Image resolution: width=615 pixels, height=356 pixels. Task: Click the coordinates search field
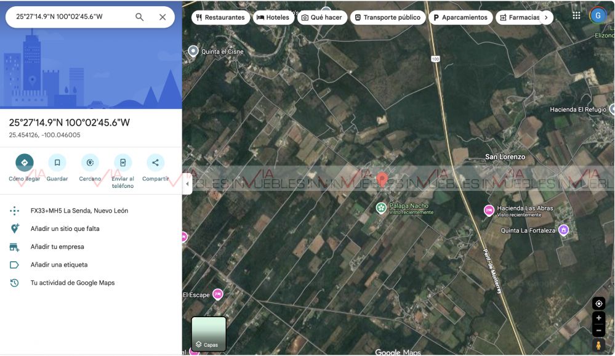tap(68, 17)
